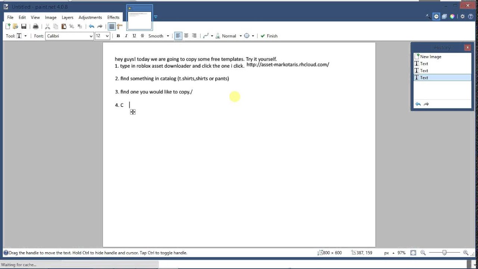Click the Open file folder icon
478x269 pixels.
point(15,26)
